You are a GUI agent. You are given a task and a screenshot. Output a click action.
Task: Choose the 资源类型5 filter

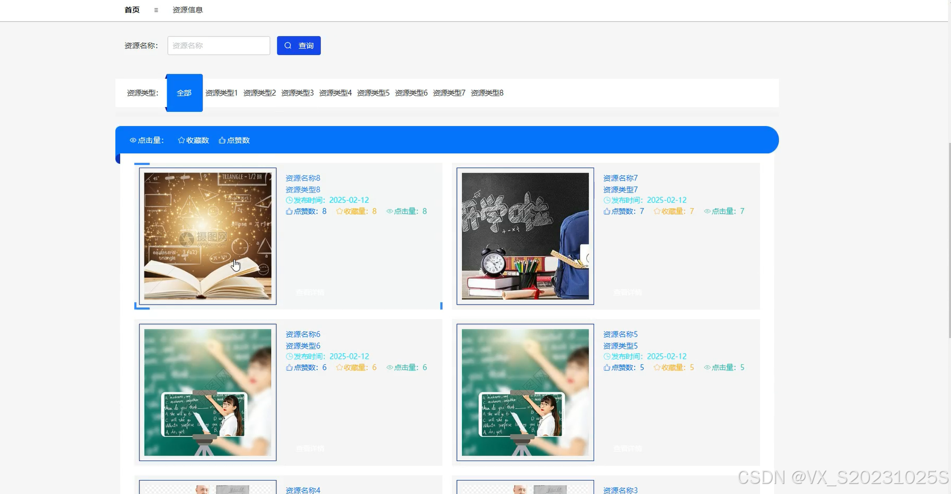(x=373, y=93)
